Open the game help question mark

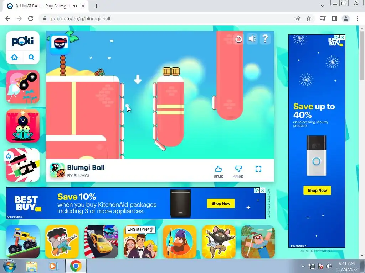coord(265,38)
